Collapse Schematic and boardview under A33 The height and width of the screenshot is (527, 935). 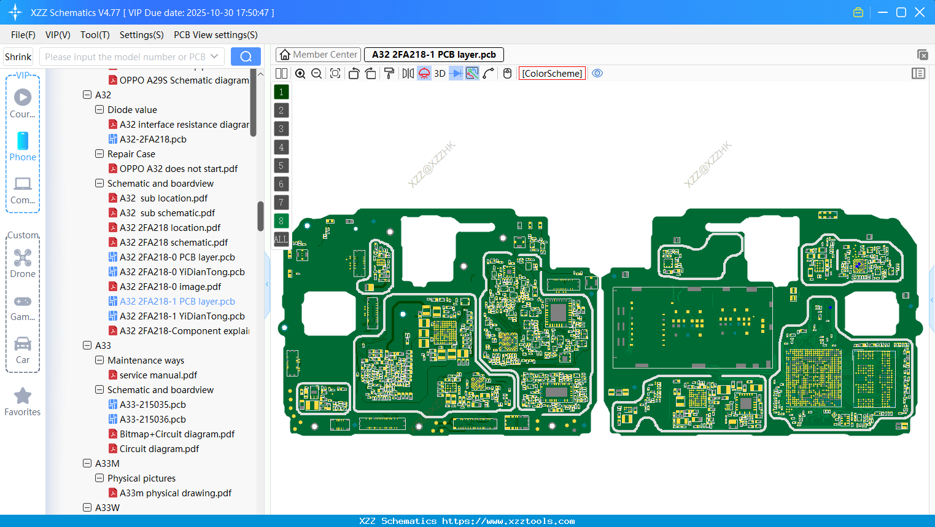(99, 390)
